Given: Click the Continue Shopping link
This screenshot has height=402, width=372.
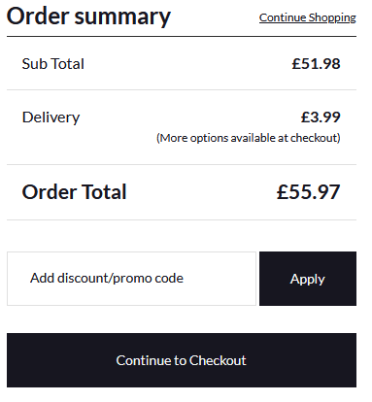Looking at the screenshot, I should pos(308,17).
